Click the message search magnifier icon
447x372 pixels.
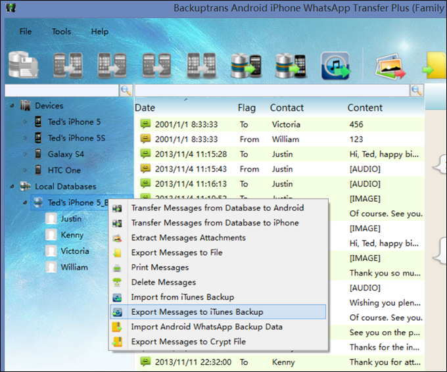(417, 90)
